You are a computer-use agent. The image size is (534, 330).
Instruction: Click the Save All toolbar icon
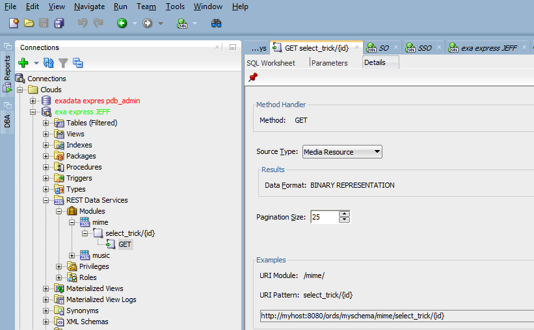click(59, 23)
